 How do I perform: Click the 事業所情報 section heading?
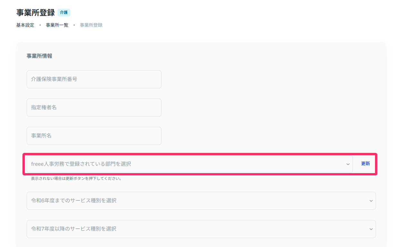pos(39,56)
